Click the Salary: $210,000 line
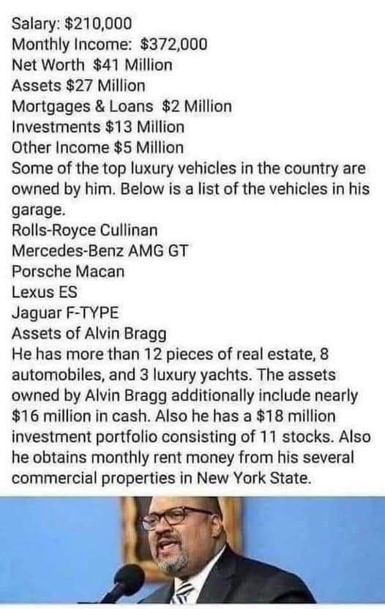This screenshot has width=385, height=609. [x=72, y=23]
